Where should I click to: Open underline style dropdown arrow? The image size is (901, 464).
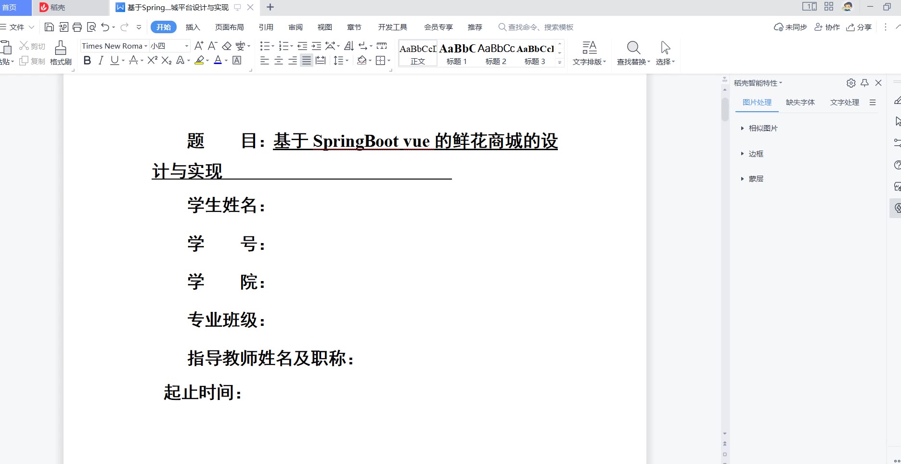point(123,61)
